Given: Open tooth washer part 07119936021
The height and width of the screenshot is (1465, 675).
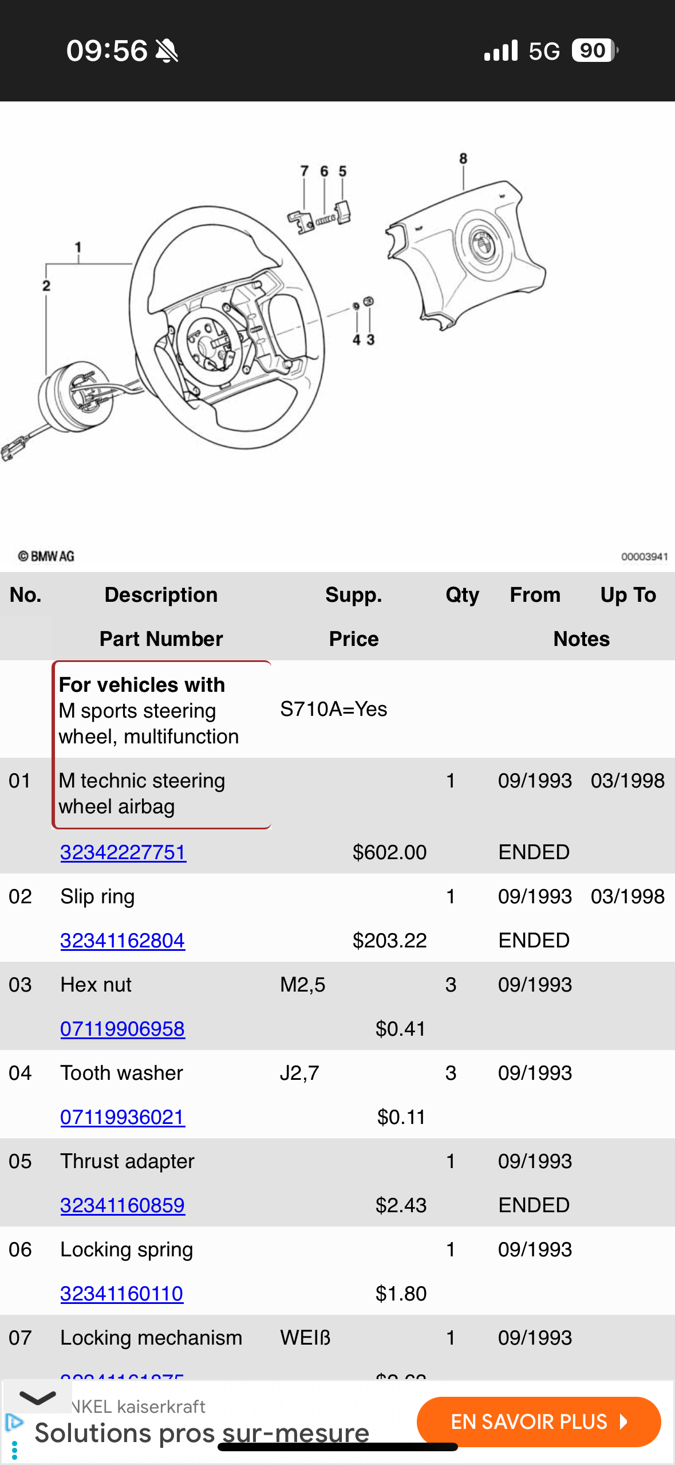Looking at the screenshot, I should coord(123,1117).
